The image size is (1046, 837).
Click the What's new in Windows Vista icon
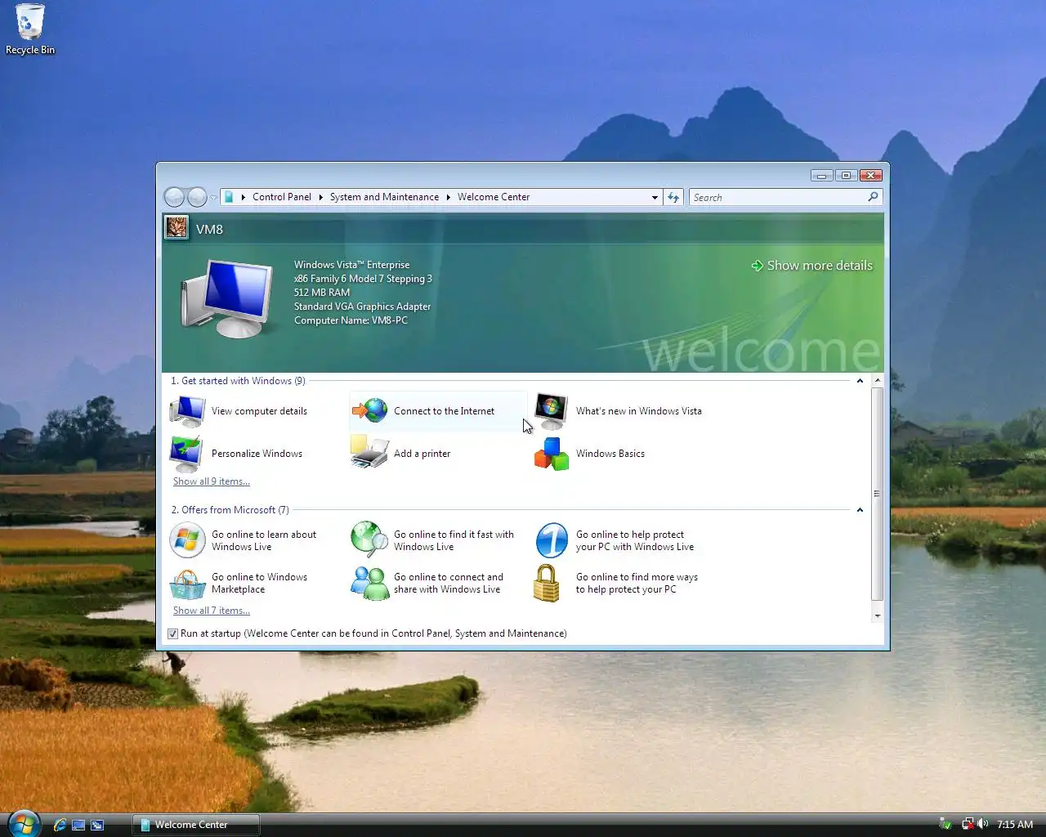point(552,411)
